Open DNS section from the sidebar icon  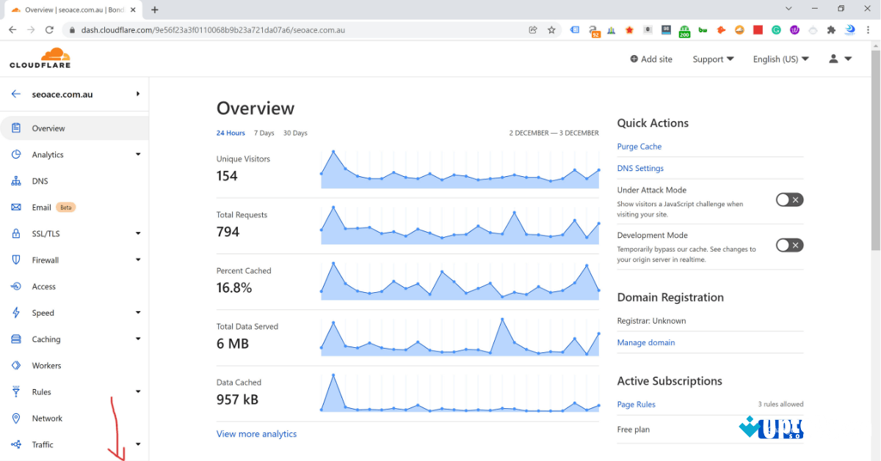click(x=16, y=181)
